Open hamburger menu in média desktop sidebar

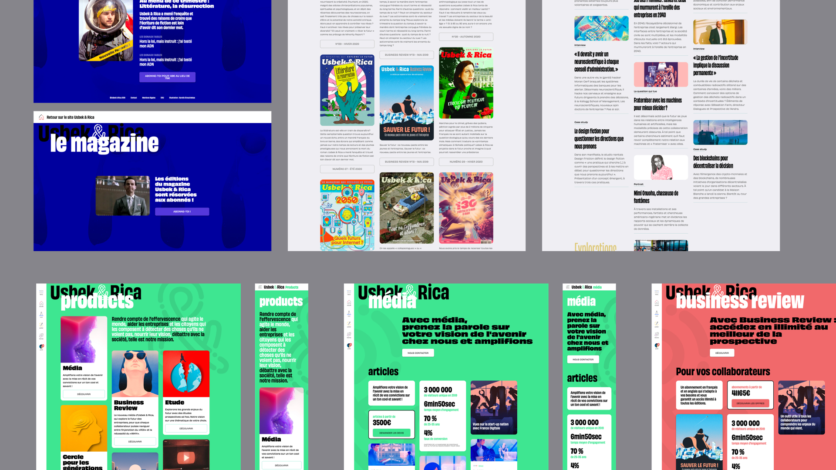coord(349,292)
